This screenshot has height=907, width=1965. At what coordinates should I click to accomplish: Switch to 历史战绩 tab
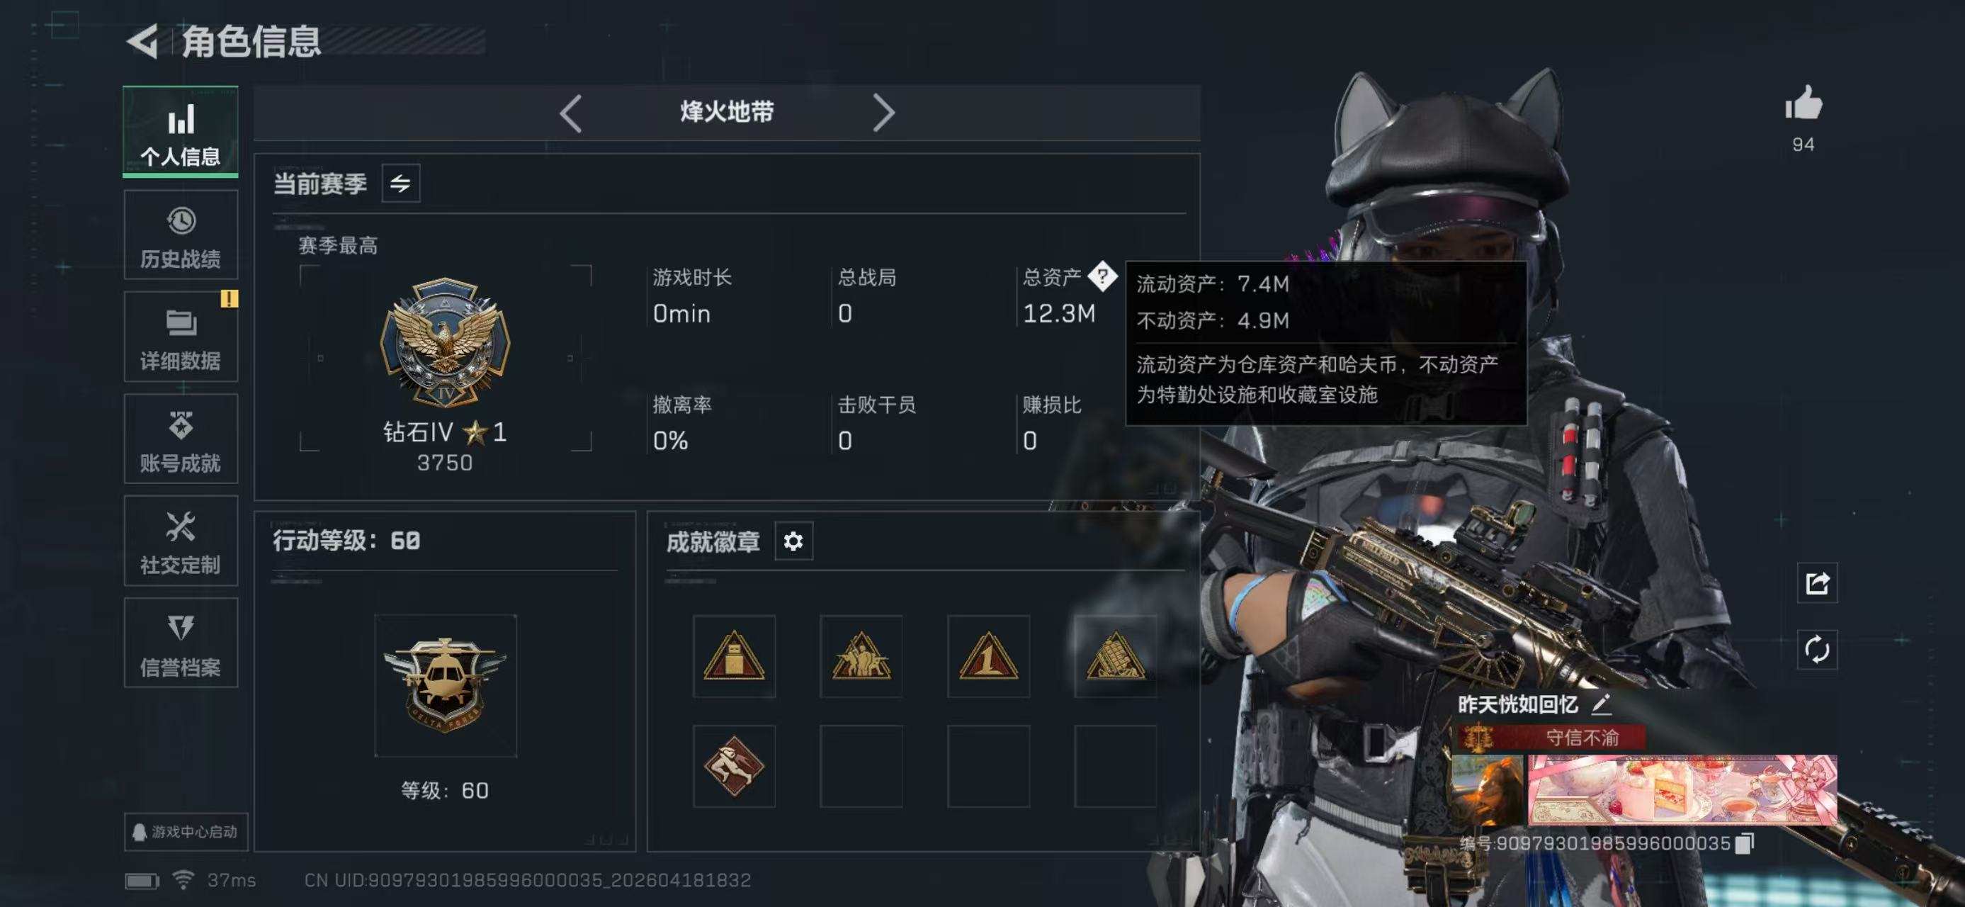click(181, 235)
